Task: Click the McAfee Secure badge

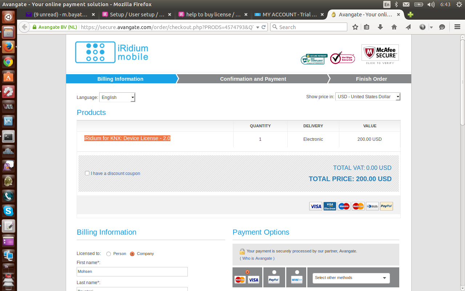Action: pos(380,54)
